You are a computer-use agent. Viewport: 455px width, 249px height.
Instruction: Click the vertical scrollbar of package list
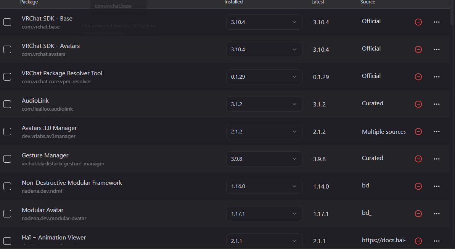pos(452,13)
